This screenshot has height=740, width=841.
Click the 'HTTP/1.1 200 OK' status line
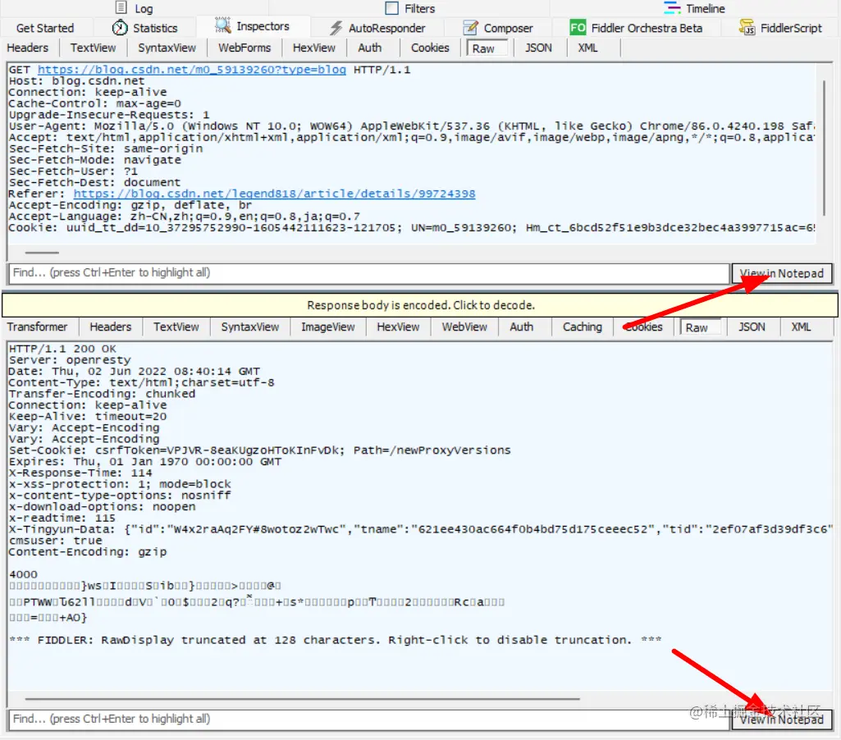pos(62,349)
